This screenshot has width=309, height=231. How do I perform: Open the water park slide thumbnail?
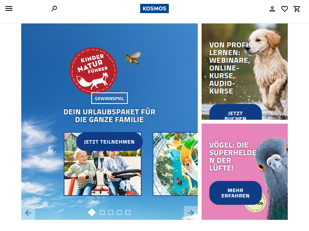pos(175,164)
